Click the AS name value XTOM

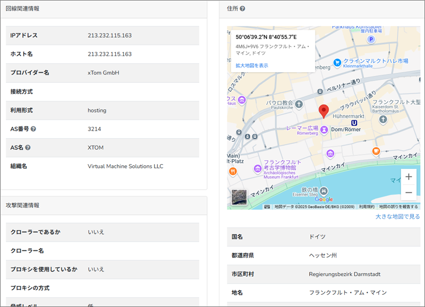96,148
